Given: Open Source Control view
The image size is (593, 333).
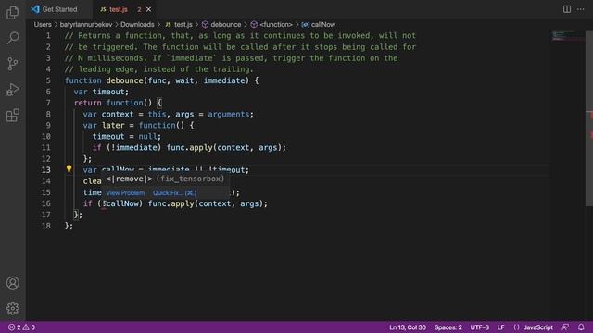Looking at the screenshot, I should pos(12,64).
